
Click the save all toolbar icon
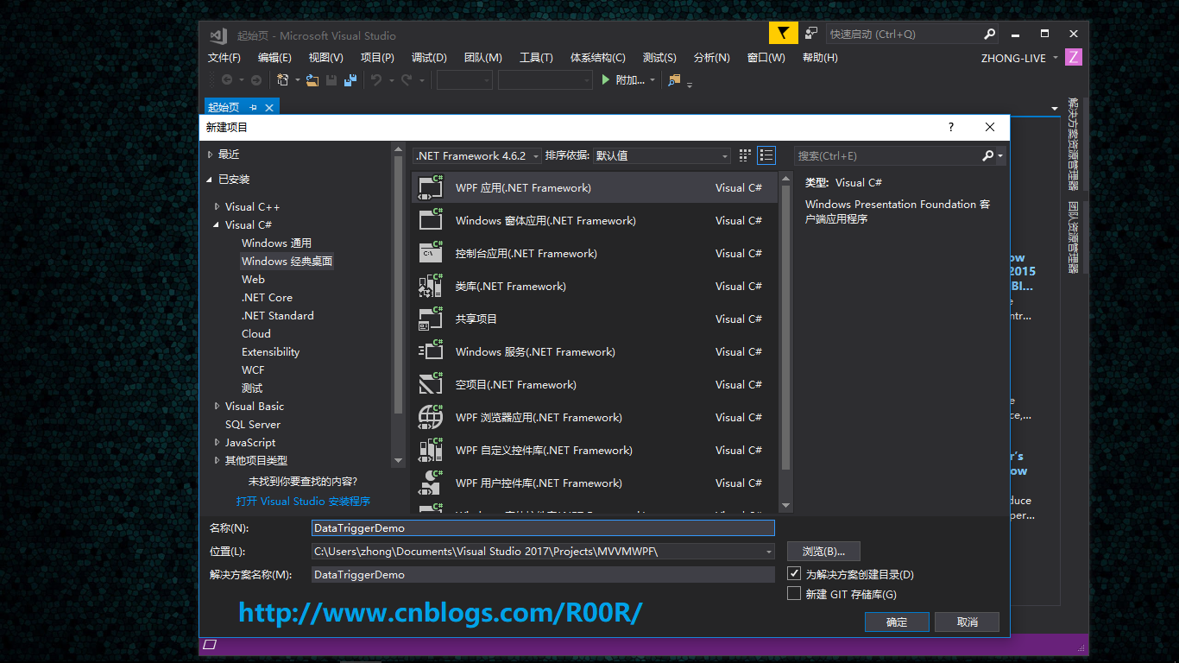[x=350, y=79]
